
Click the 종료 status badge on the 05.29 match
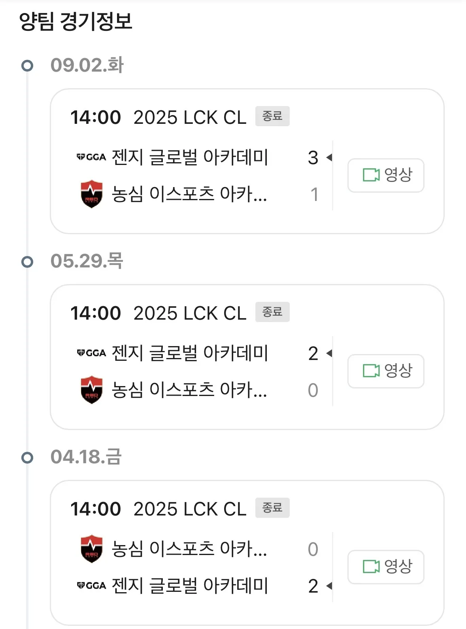click(x=272, y=312)
